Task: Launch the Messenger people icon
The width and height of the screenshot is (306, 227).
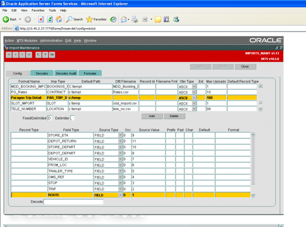Action: 176,20
